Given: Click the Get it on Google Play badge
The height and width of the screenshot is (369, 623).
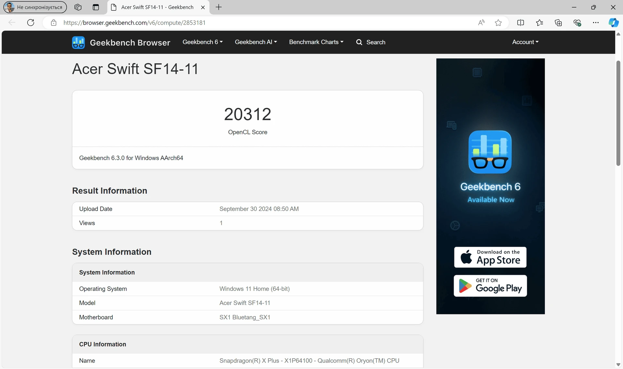Looking at the screenshot, I should 490,286.
